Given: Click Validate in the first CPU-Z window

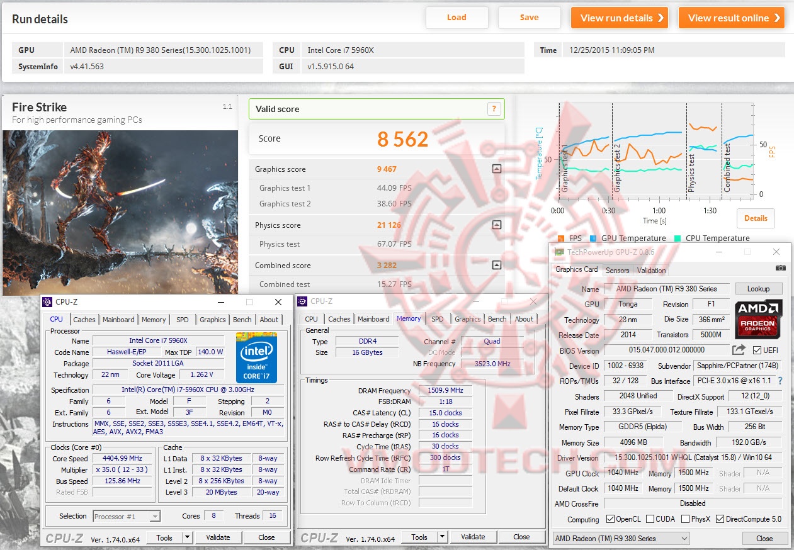Looking at the screenshot, I should pyautogui.click(x=218, y=537).
